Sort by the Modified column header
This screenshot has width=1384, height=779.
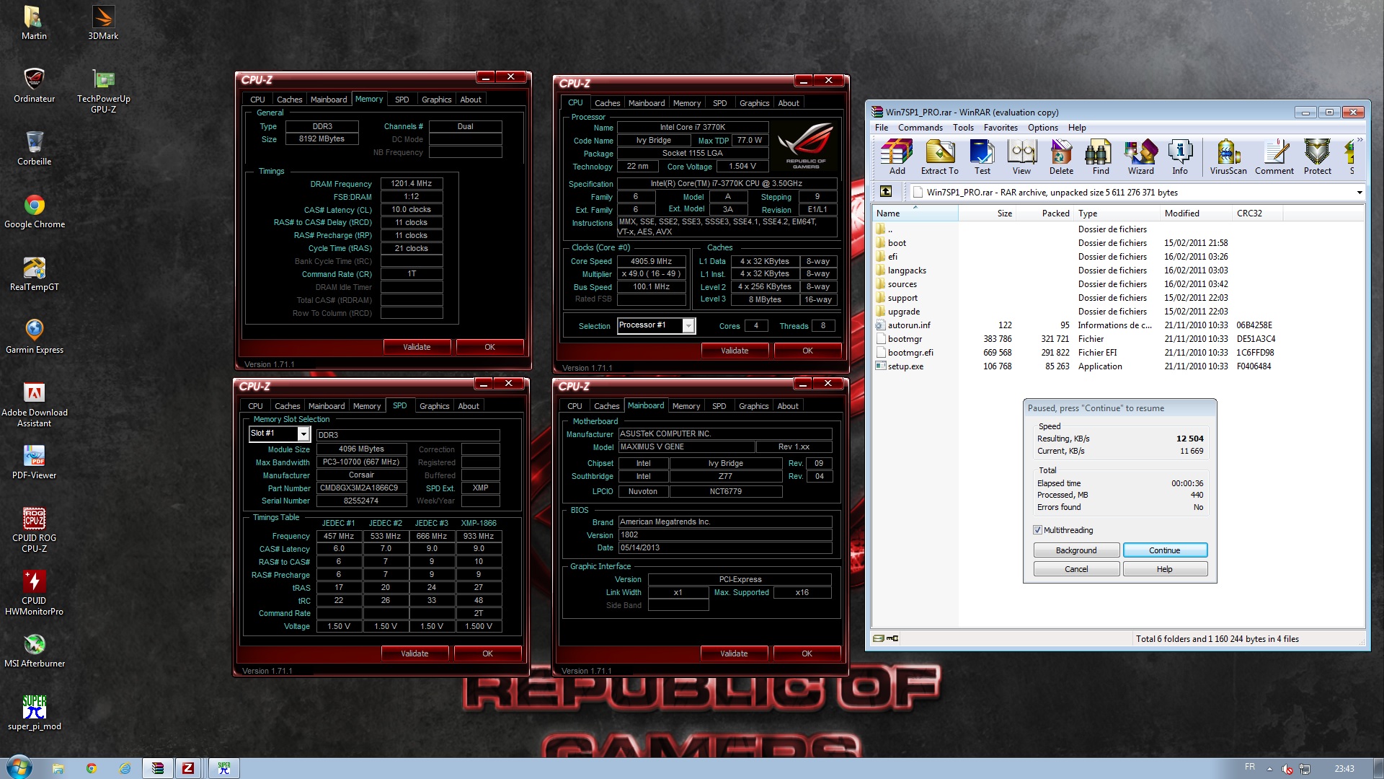1195,214
